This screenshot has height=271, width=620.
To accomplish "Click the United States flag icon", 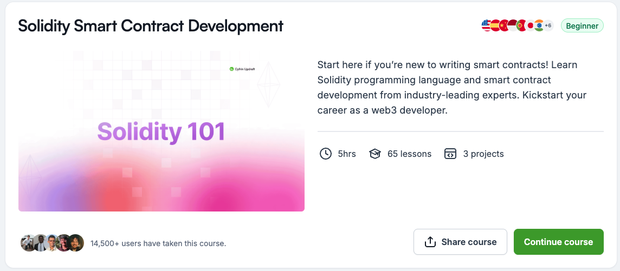I will coord(486,25).
